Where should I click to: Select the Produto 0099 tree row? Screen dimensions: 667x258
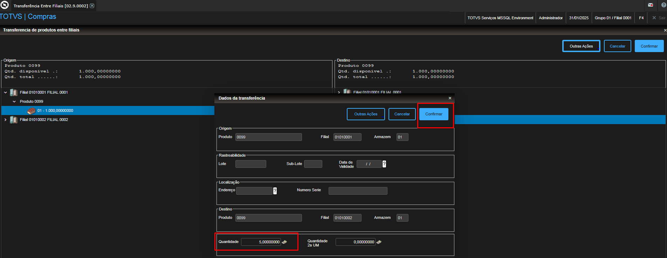click(x=108, y=101)
